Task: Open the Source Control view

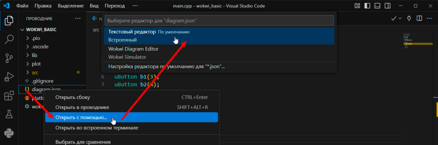Action: pyautogui.click(x=9, y=58)
